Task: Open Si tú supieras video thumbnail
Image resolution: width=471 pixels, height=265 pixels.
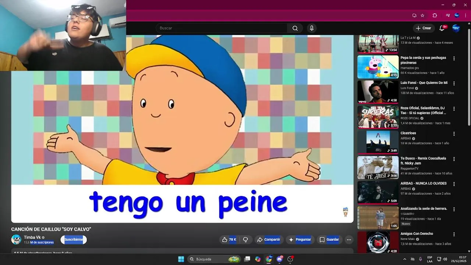Action: [x=378, y=117]
